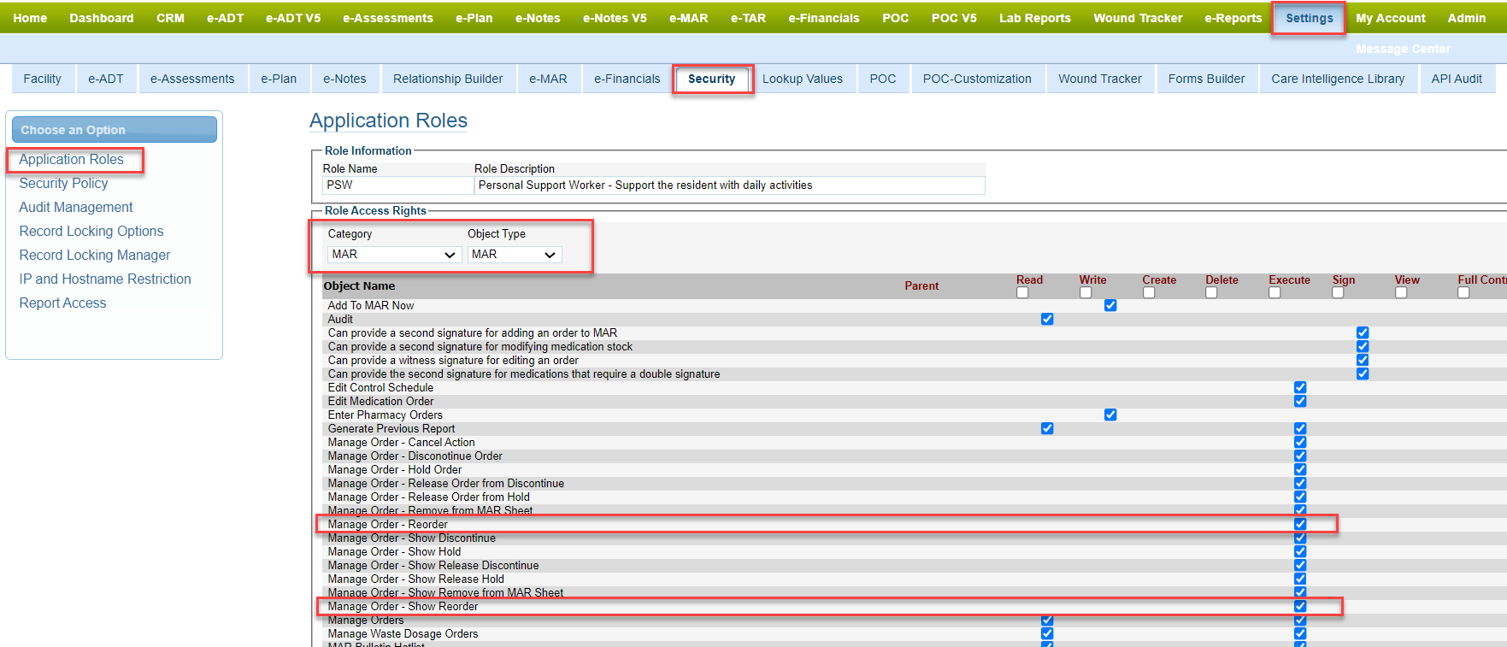The image size is (1507, 647).
Task: Switch to the Lookup Values sub-tab
Action: pos(802,79)
